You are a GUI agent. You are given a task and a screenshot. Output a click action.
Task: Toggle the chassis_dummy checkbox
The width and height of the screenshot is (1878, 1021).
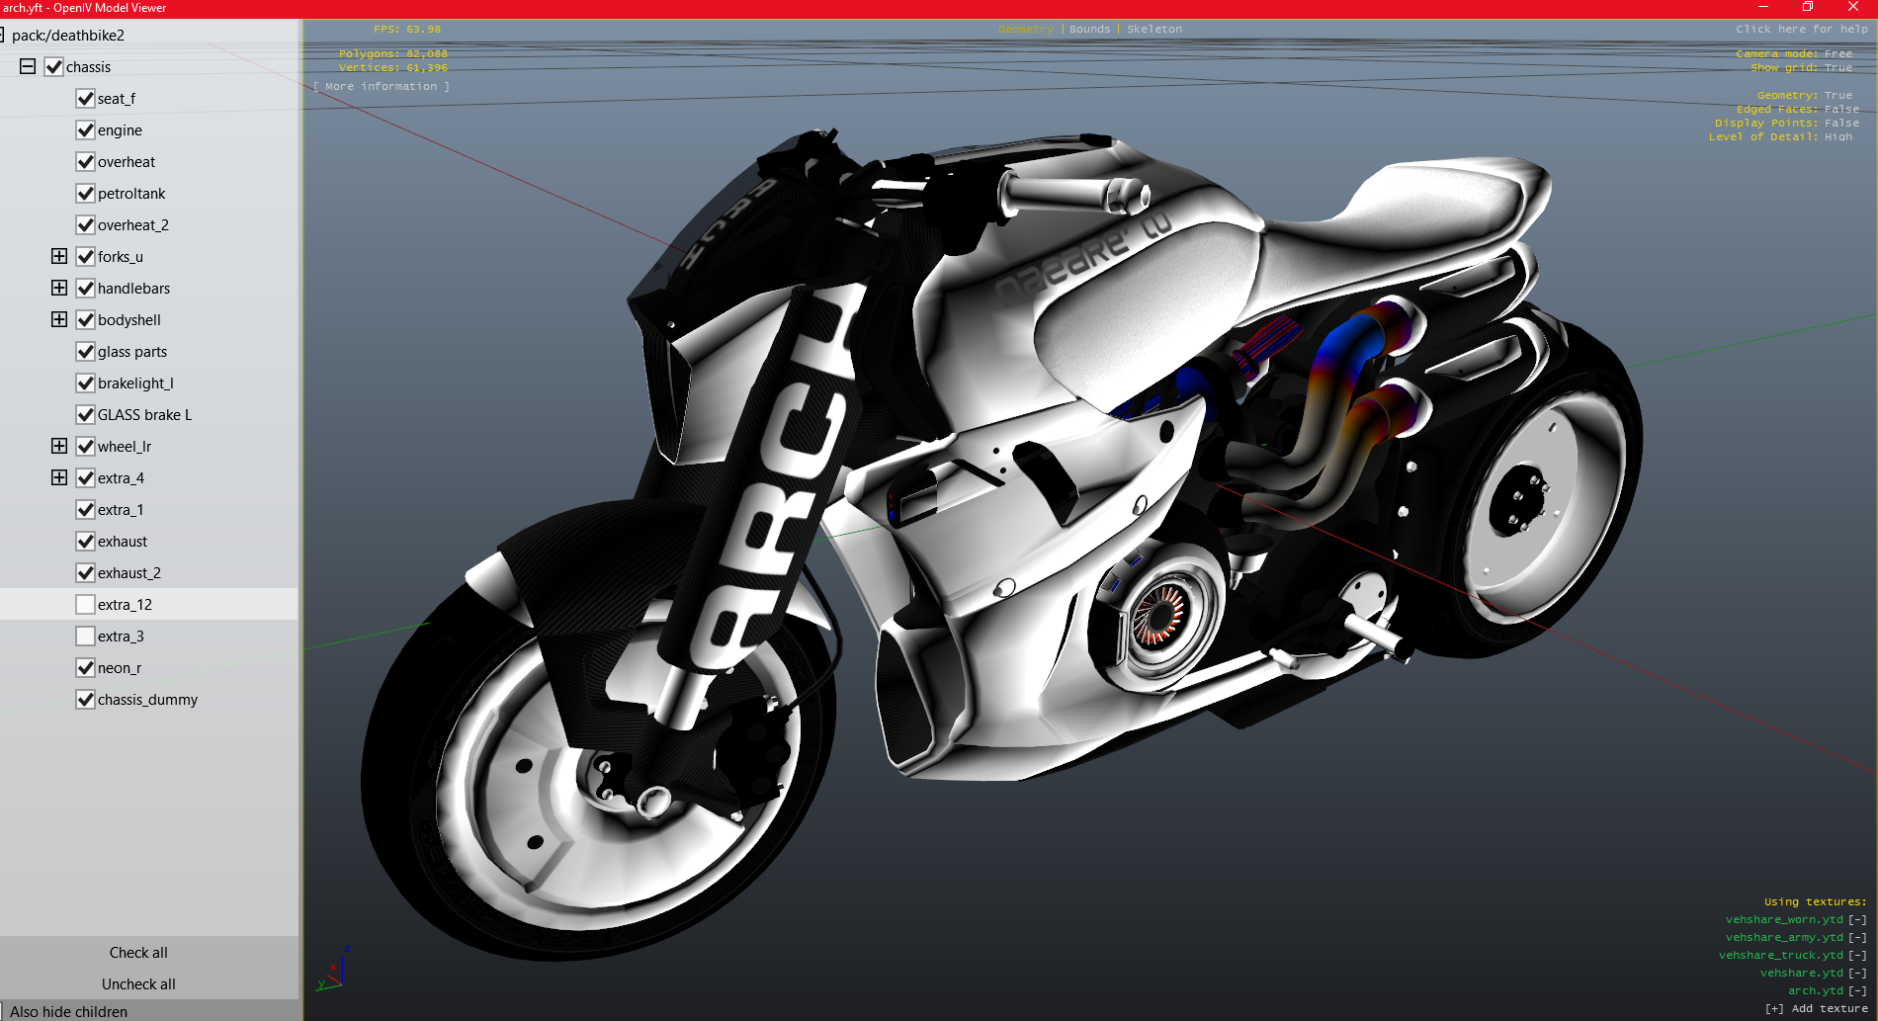[86, 699]
